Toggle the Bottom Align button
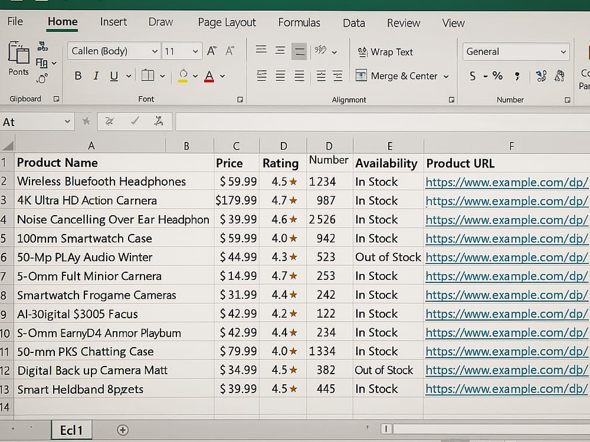This screenshot has height=442, width=590. [299, 51]
